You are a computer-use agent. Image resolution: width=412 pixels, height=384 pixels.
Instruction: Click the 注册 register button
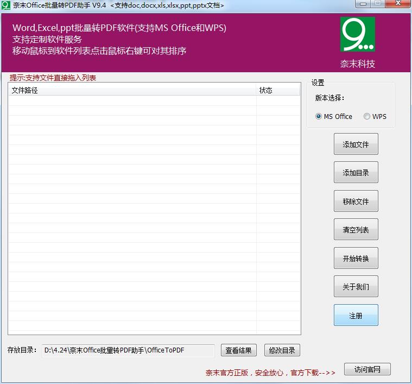(356, 316)
